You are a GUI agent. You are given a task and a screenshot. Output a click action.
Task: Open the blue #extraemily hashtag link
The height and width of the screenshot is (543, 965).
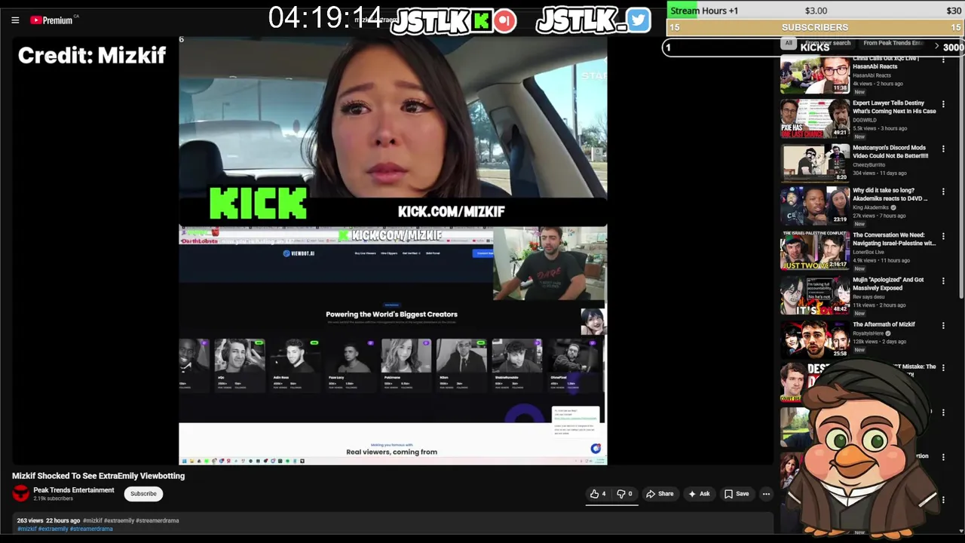53,529
